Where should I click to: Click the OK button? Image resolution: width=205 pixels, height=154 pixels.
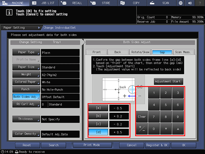click(184, 145)
